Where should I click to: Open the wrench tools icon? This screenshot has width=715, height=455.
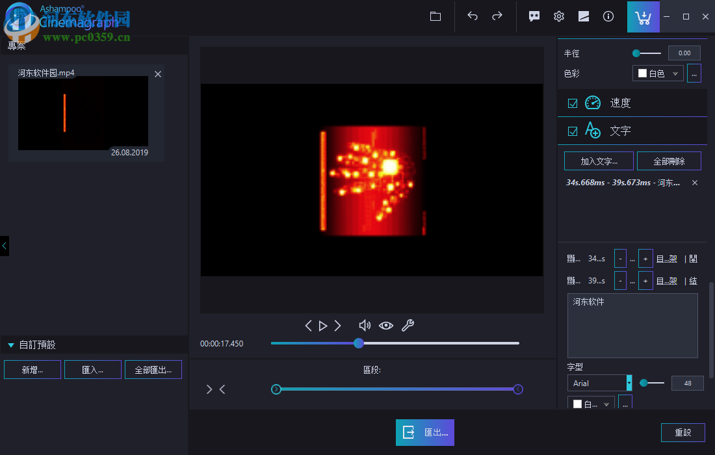click(x=408, y=326)
